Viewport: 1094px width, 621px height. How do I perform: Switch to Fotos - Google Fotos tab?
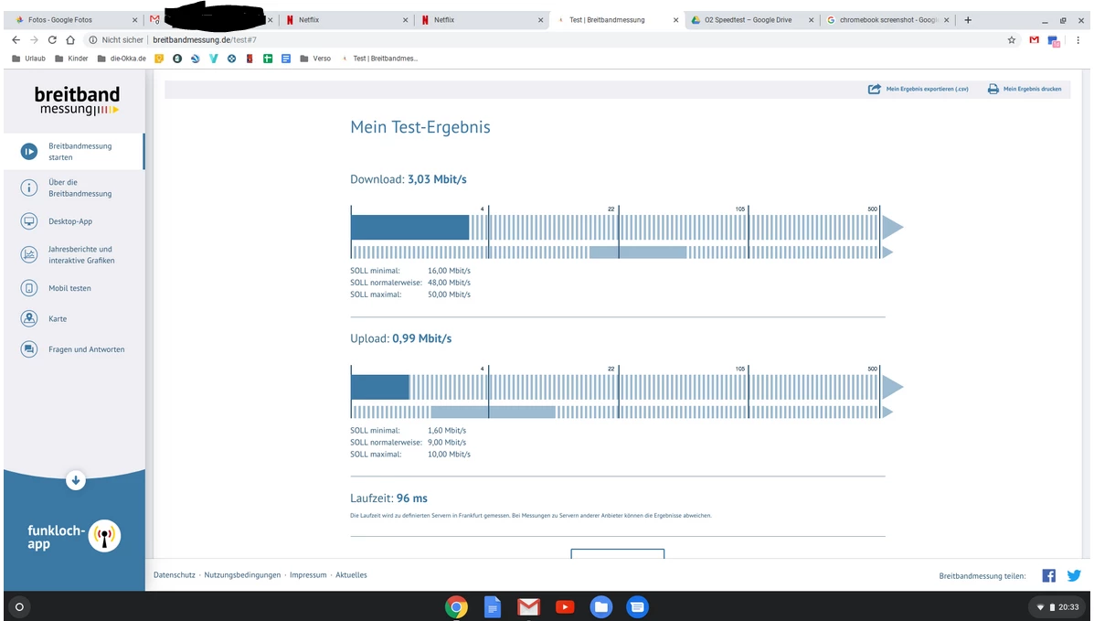click(73, 20)
